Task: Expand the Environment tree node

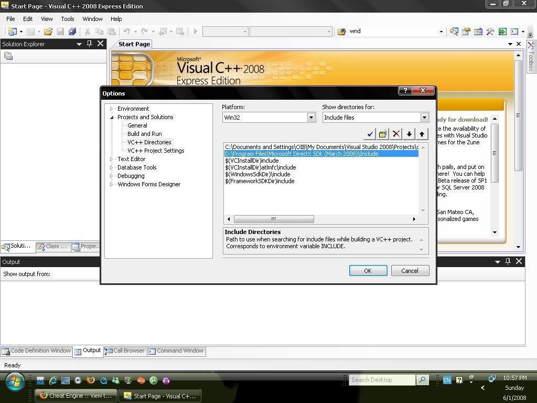Action: 111,109
